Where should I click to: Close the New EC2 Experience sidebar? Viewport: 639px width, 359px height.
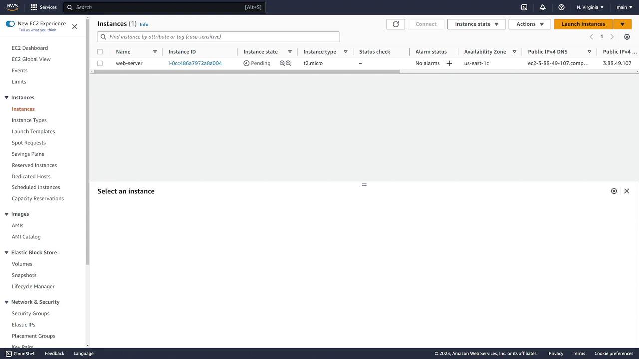[75, 26]
